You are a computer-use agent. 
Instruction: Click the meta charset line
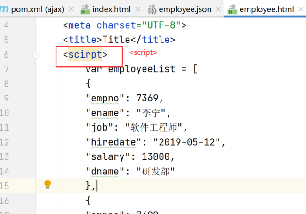(x=125, y=25)
